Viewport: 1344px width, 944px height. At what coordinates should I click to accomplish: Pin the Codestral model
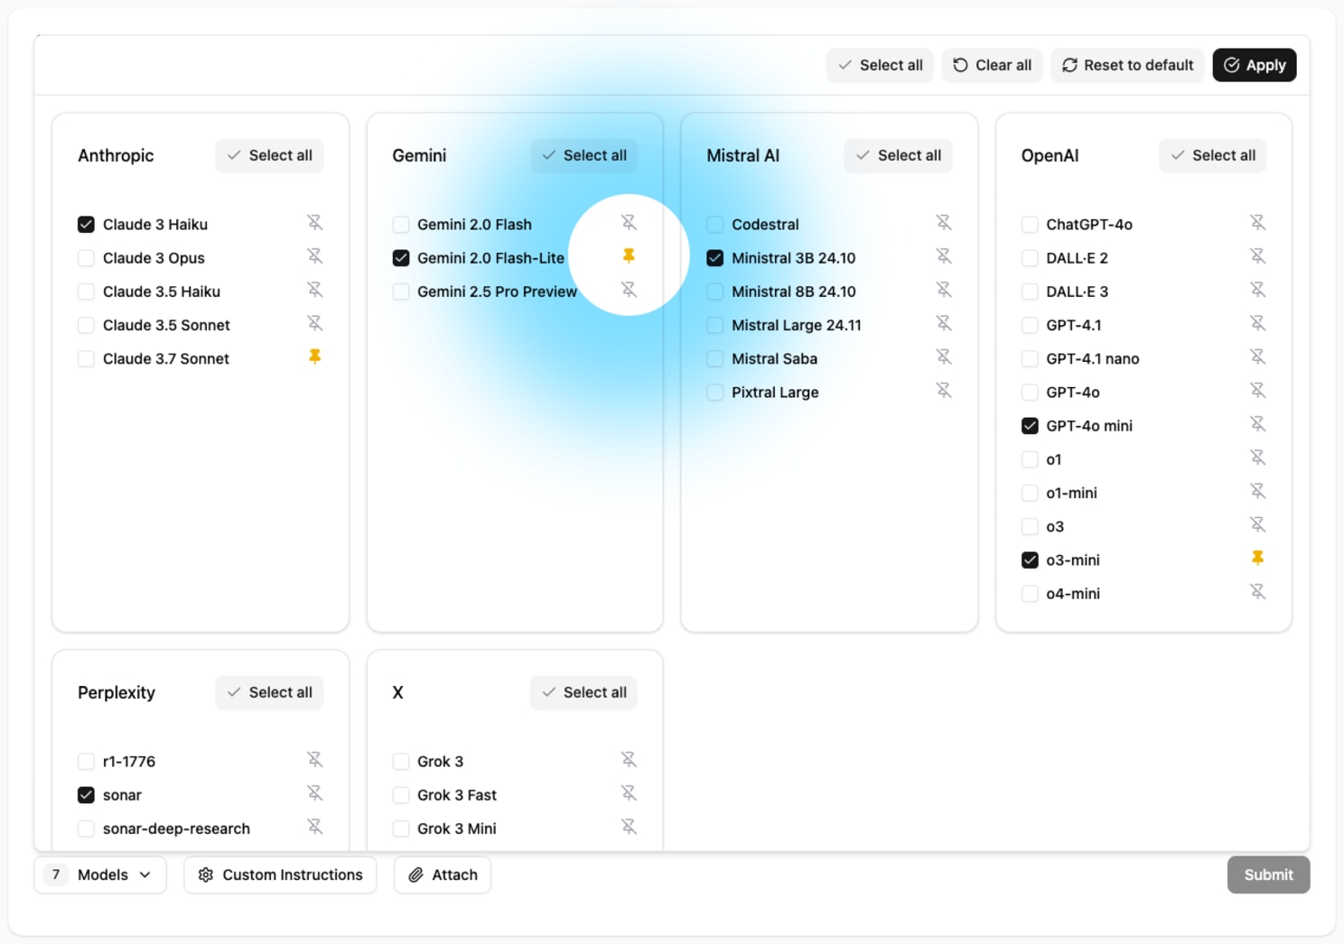943,222
